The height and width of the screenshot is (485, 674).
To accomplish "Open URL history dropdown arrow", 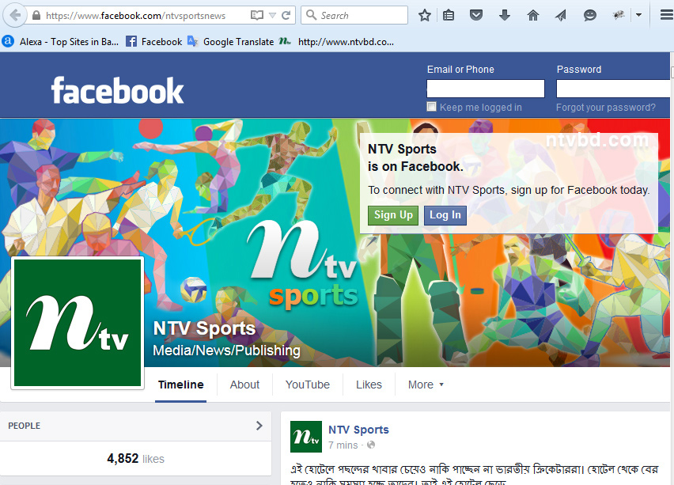I will click(x=272, y=16).
